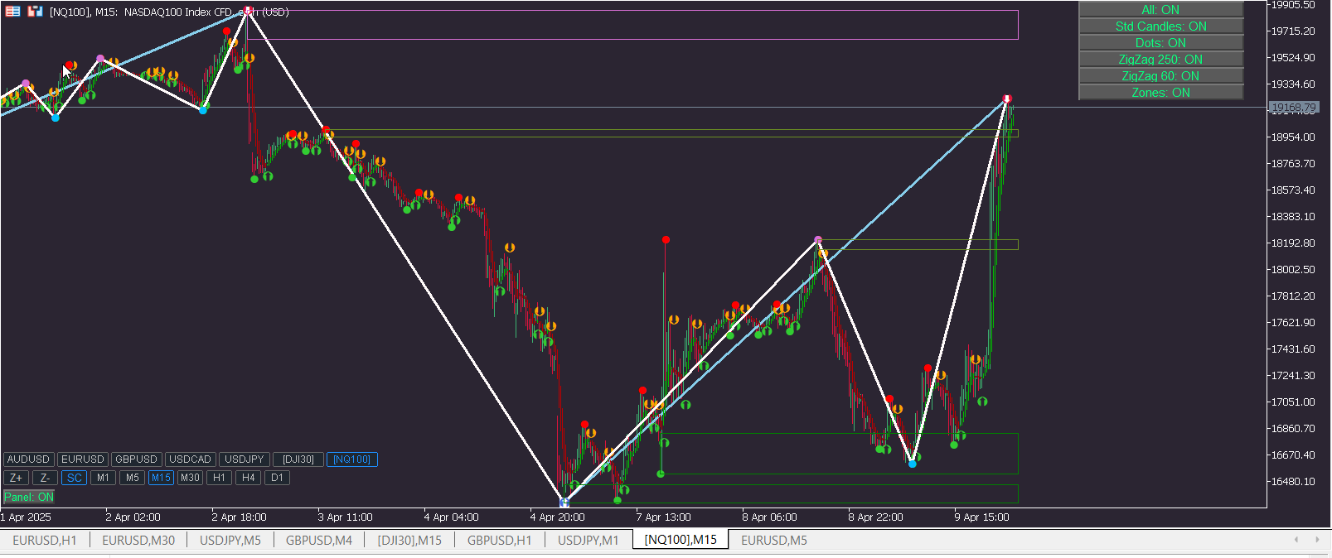Image resolution: width=1332 pixels, height=558 pixels.
Task: Click the 1 Apr 2025 time label
Action: 27,517
